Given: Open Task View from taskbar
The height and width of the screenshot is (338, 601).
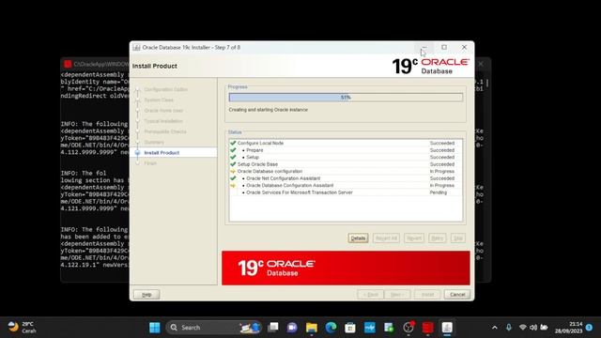Looking at the screenshot, I should pos(273,328).
